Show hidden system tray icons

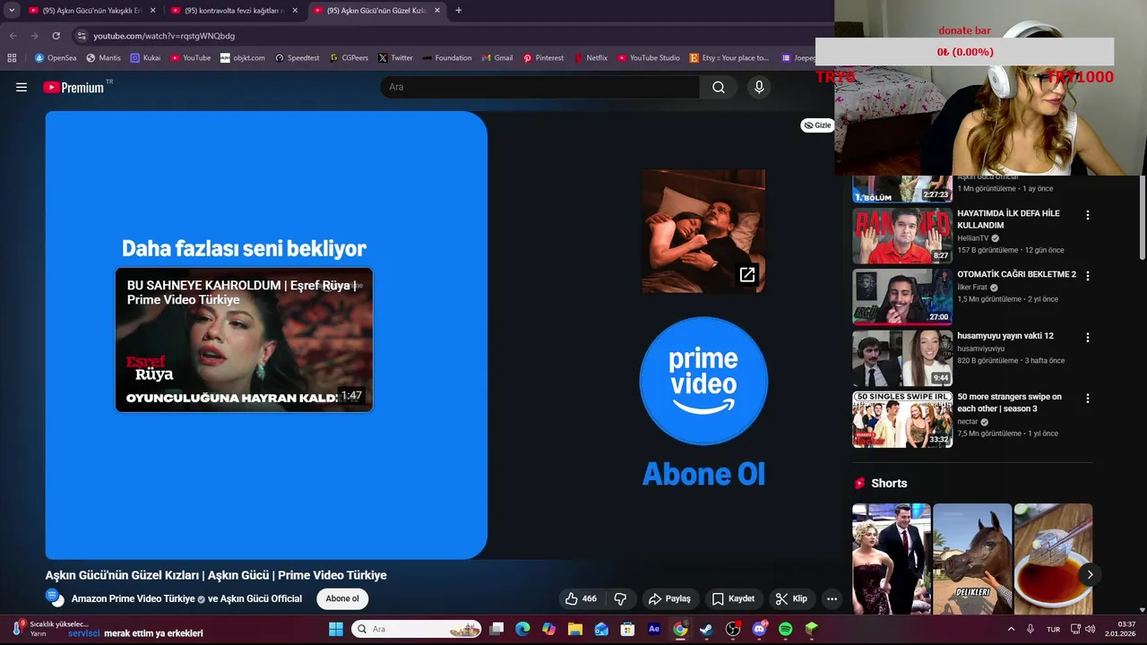pyautogui.click(x=1012, y=629)
